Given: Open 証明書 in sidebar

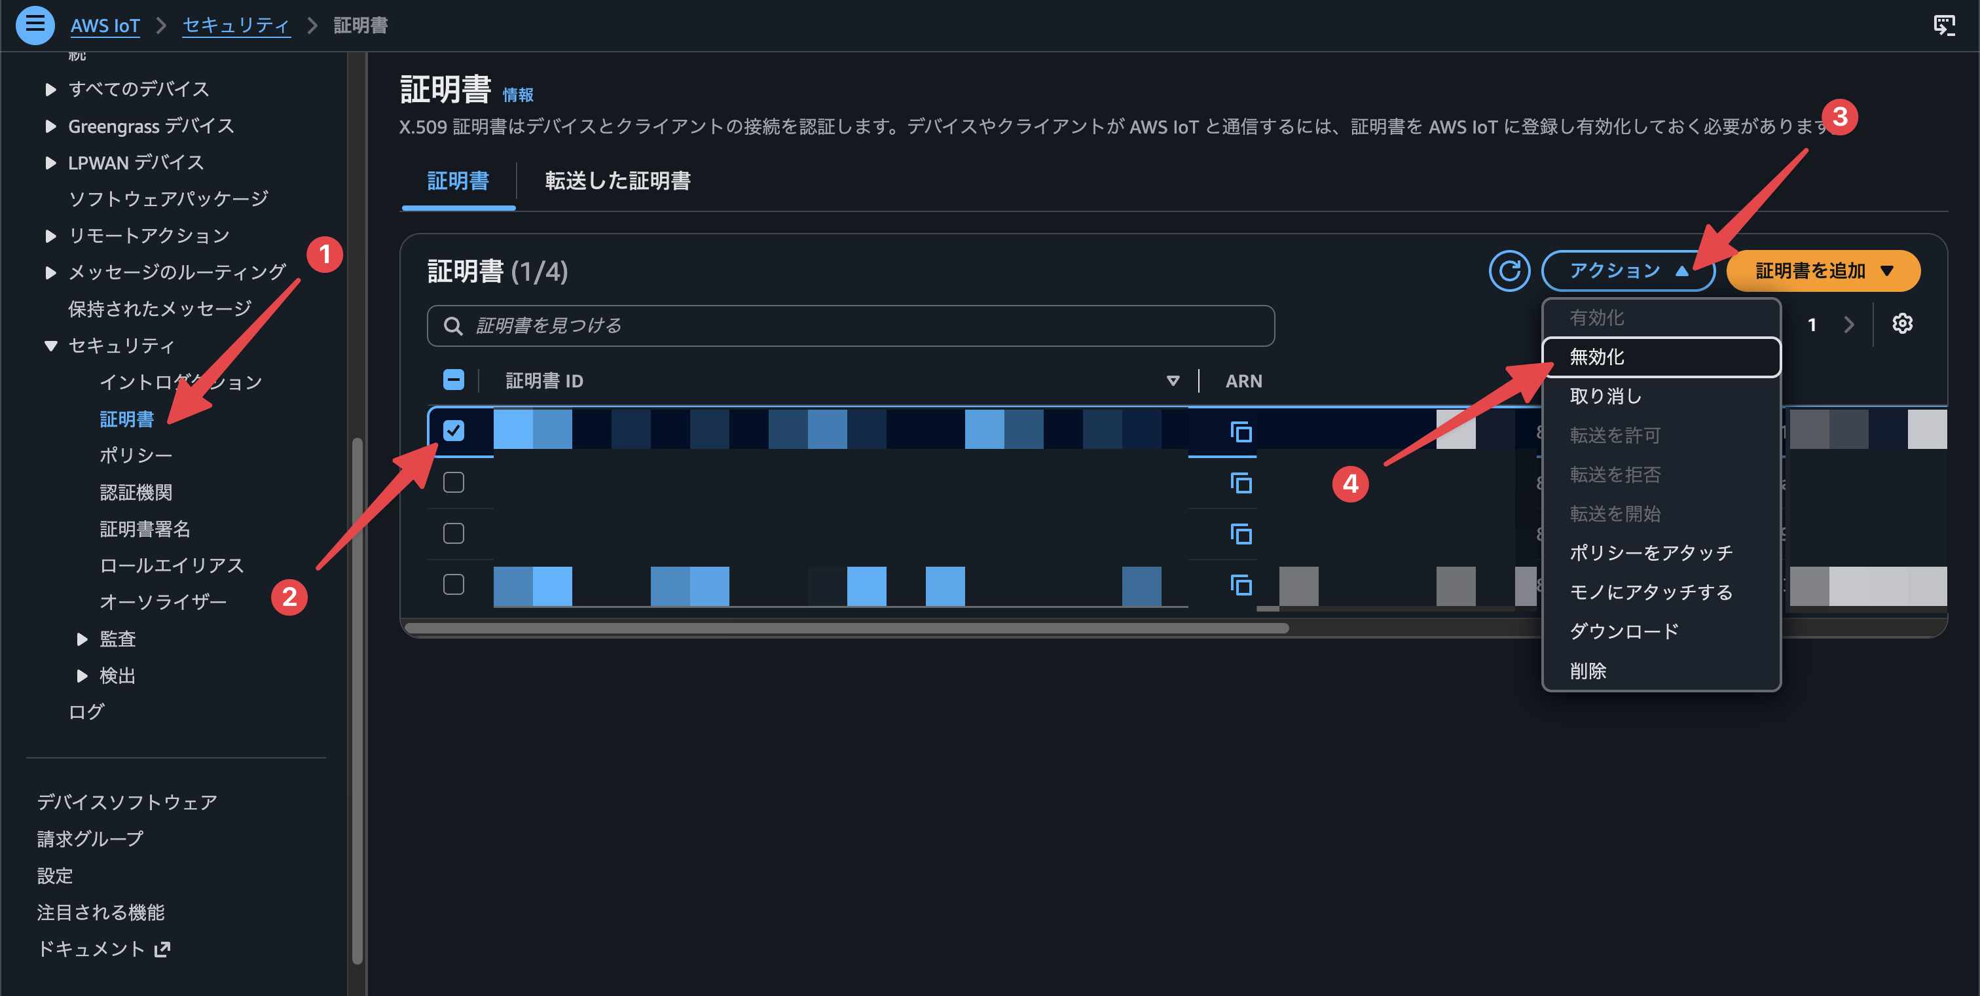Looking at the screenshot, I should [x=127, y=419].
